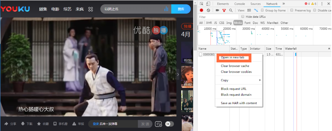Open the Waterfall column sort arrow

point(329,49)
